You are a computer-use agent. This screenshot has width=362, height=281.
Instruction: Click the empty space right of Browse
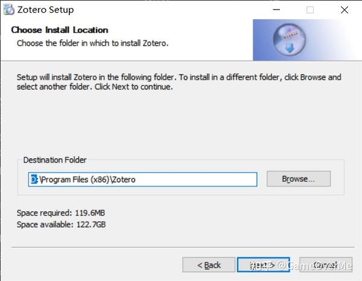338,179
